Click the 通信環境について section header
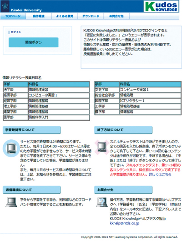The height and width of the screenshot is (246, 182). pos(32,190)
